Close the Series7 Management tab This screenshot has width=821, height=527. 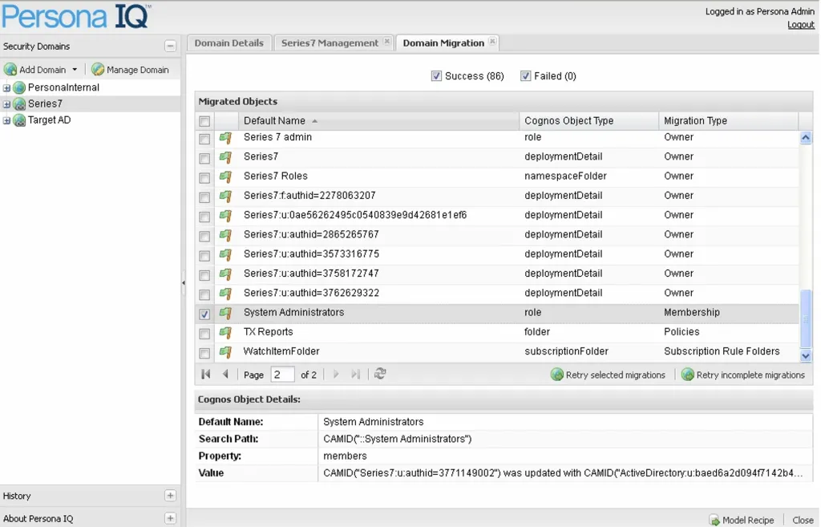click(x=386, y=42)
